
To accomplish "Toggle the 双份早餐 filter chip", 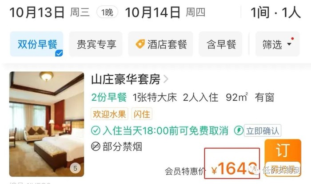I will [37, 44].
